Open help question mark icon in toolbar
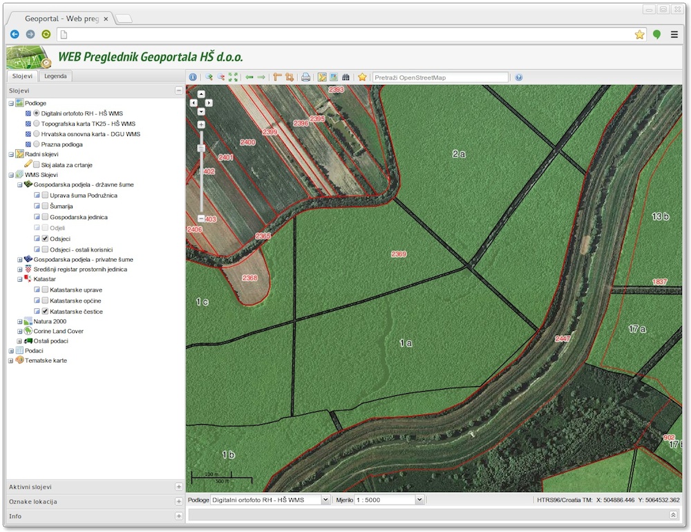The image size is (691, 532). (x=519, y=77)
